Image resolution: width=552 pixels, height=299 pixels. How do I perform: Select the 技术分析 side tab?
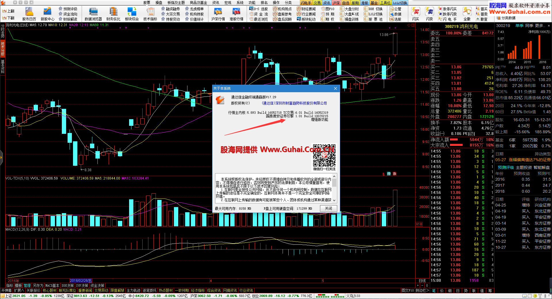(x=3, y=48)
